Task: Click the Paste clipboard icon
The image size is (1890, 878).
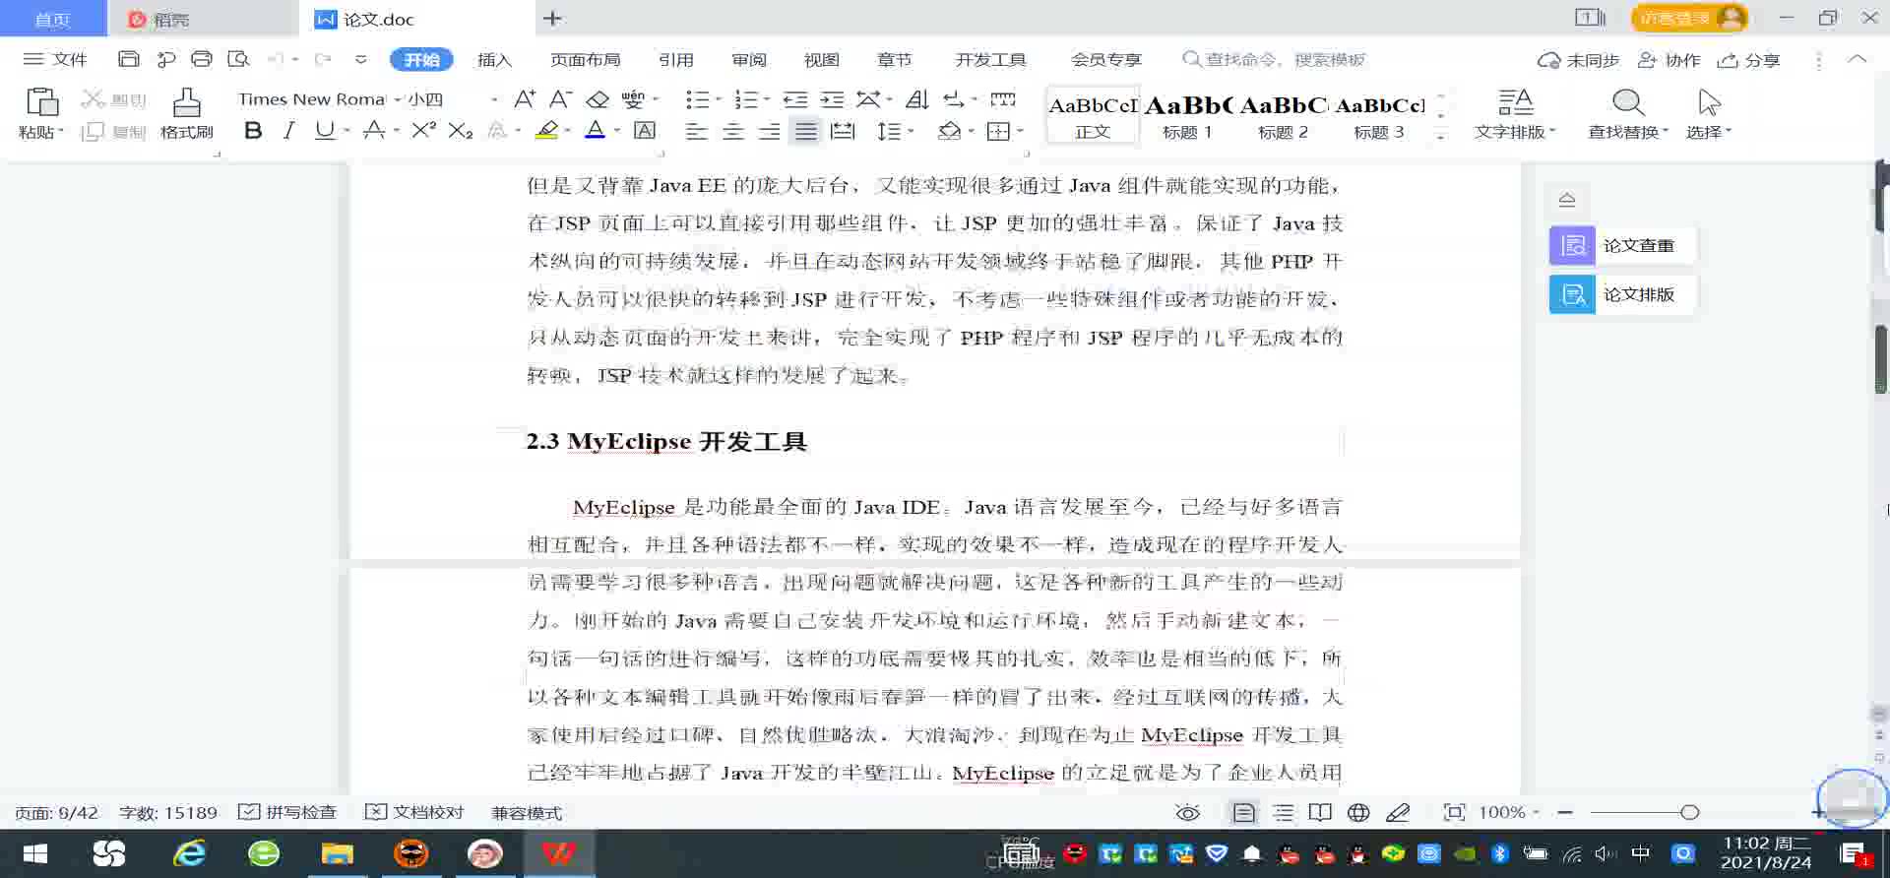Action: pos(41,102)
